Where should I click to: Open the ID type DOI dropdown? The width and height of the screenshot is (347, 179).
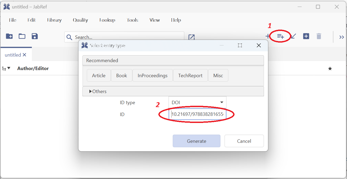(x=197, y=103)
